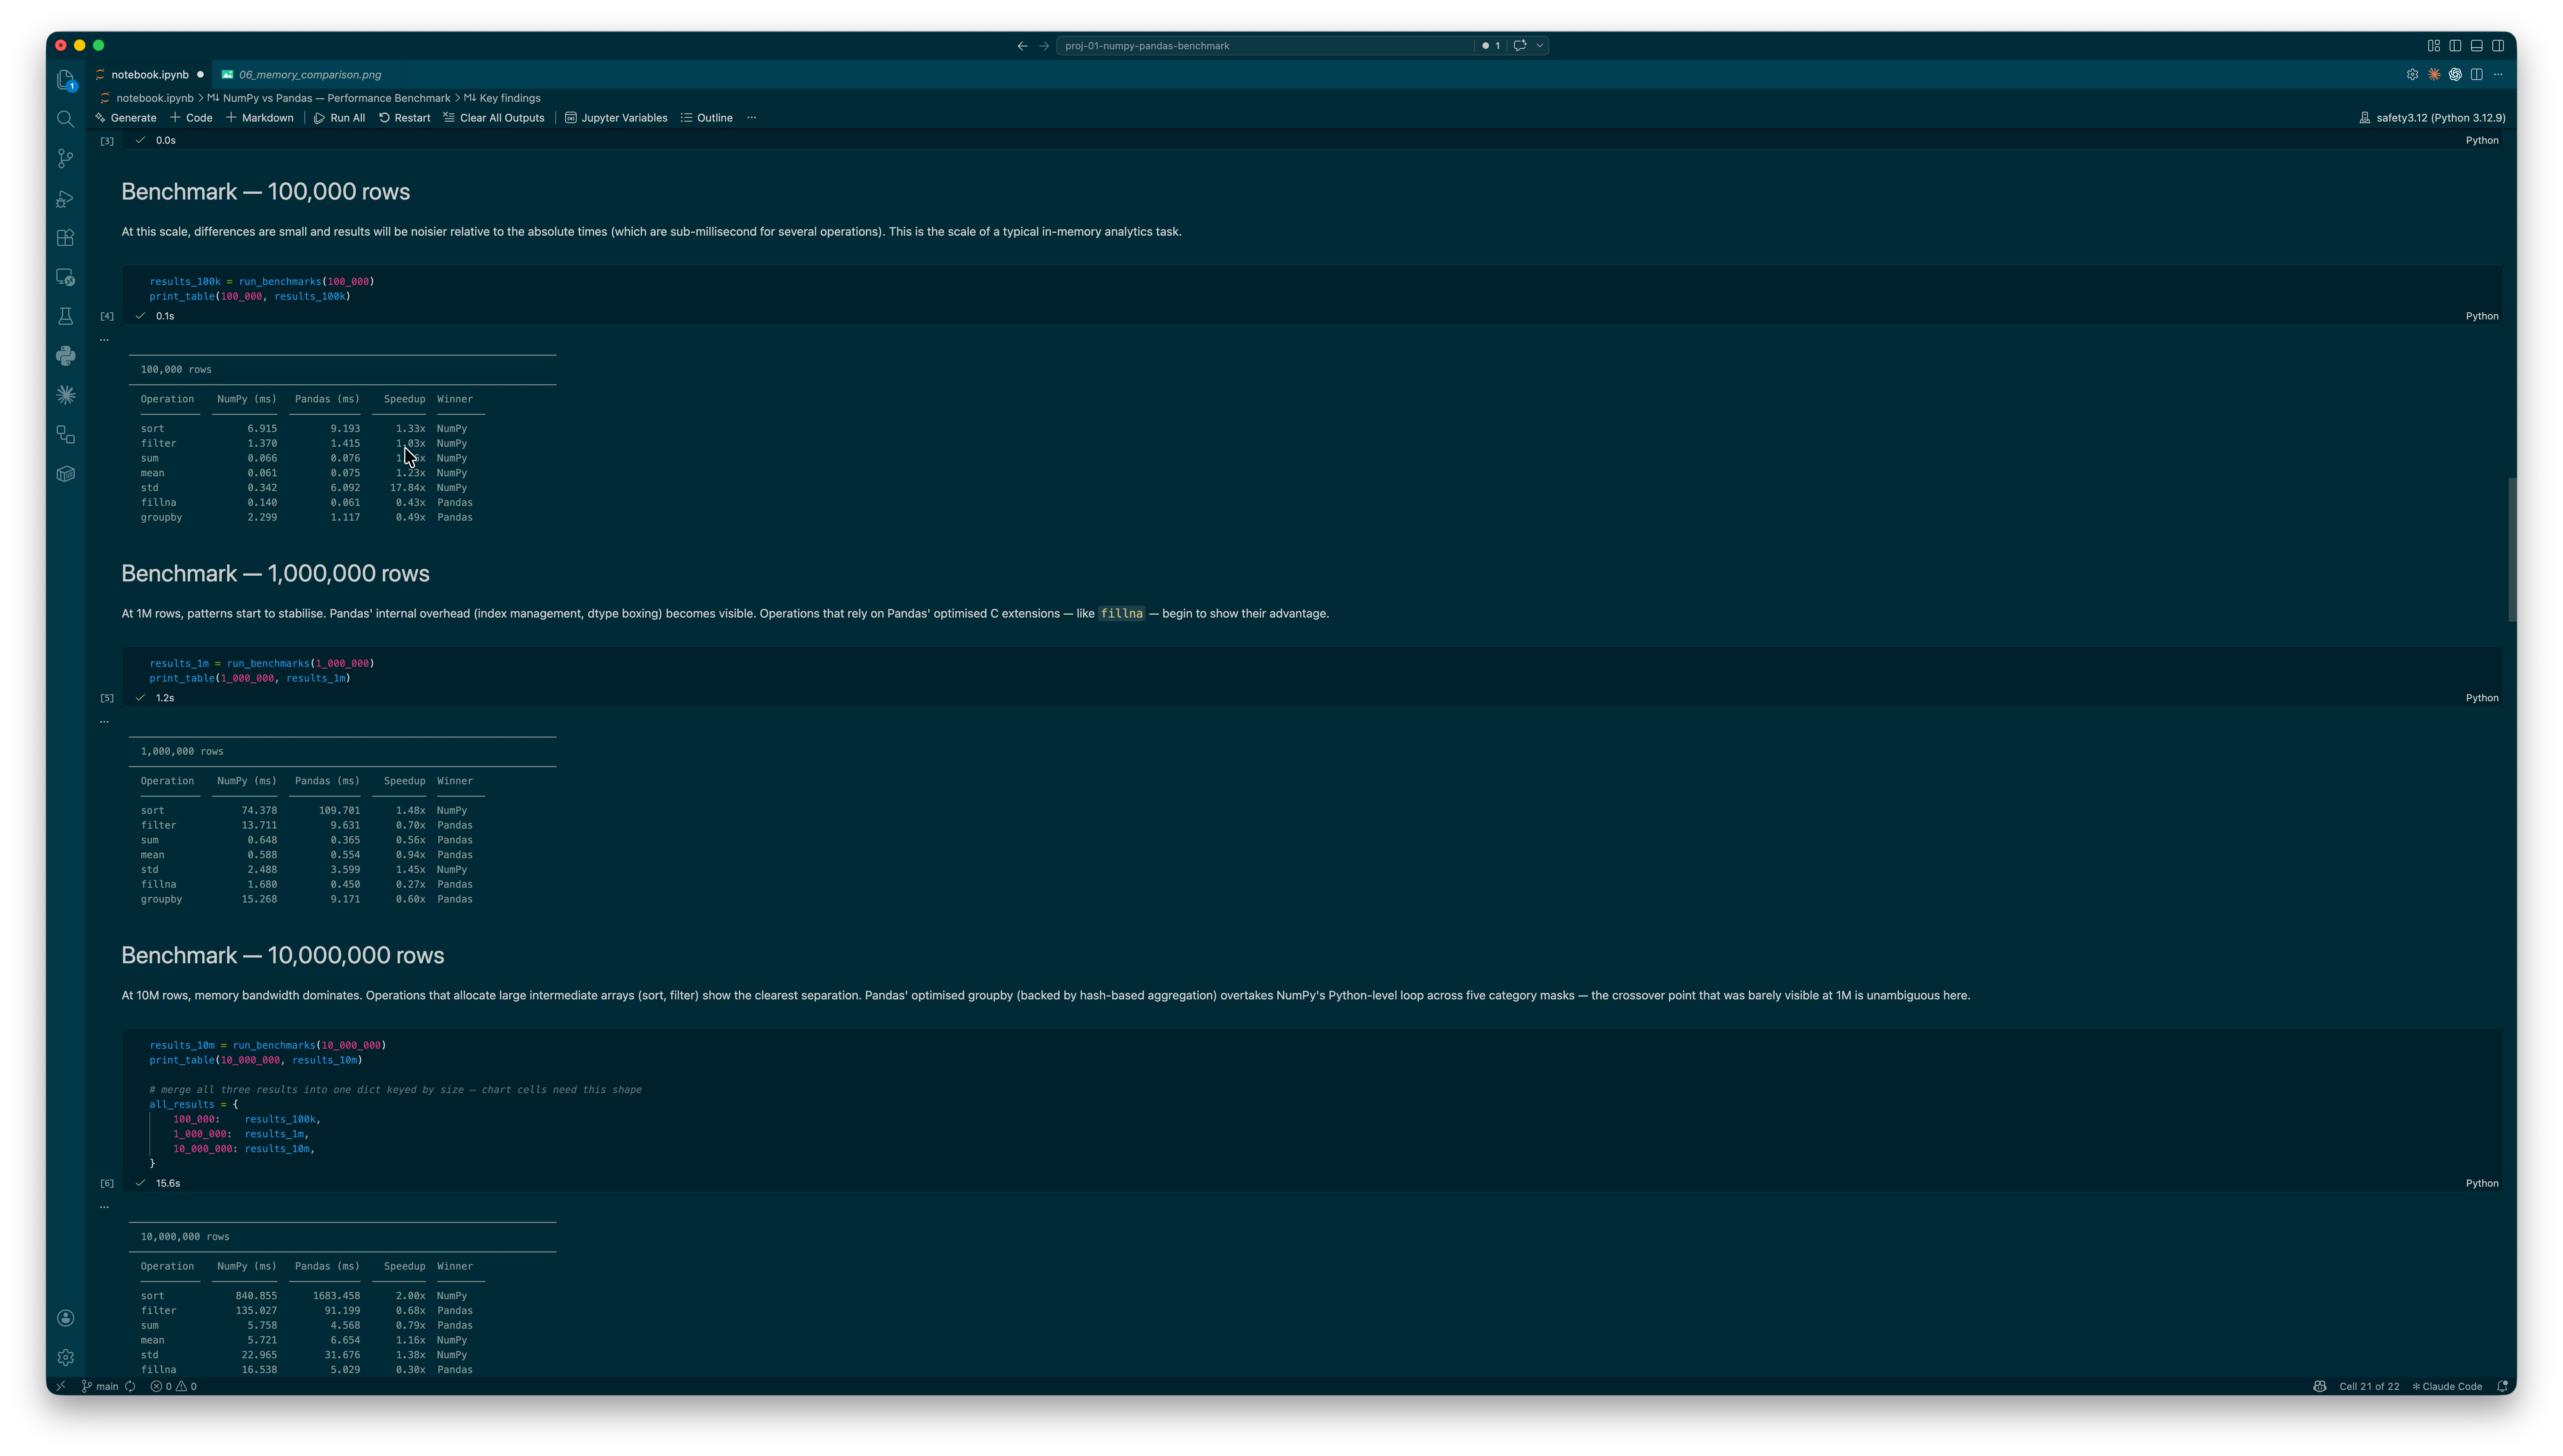The width and height of the screenshot is (2563, 1456).
Task: Click the NumPy vs Pandas breadcrumb segment
Action: tap(328, 98)
